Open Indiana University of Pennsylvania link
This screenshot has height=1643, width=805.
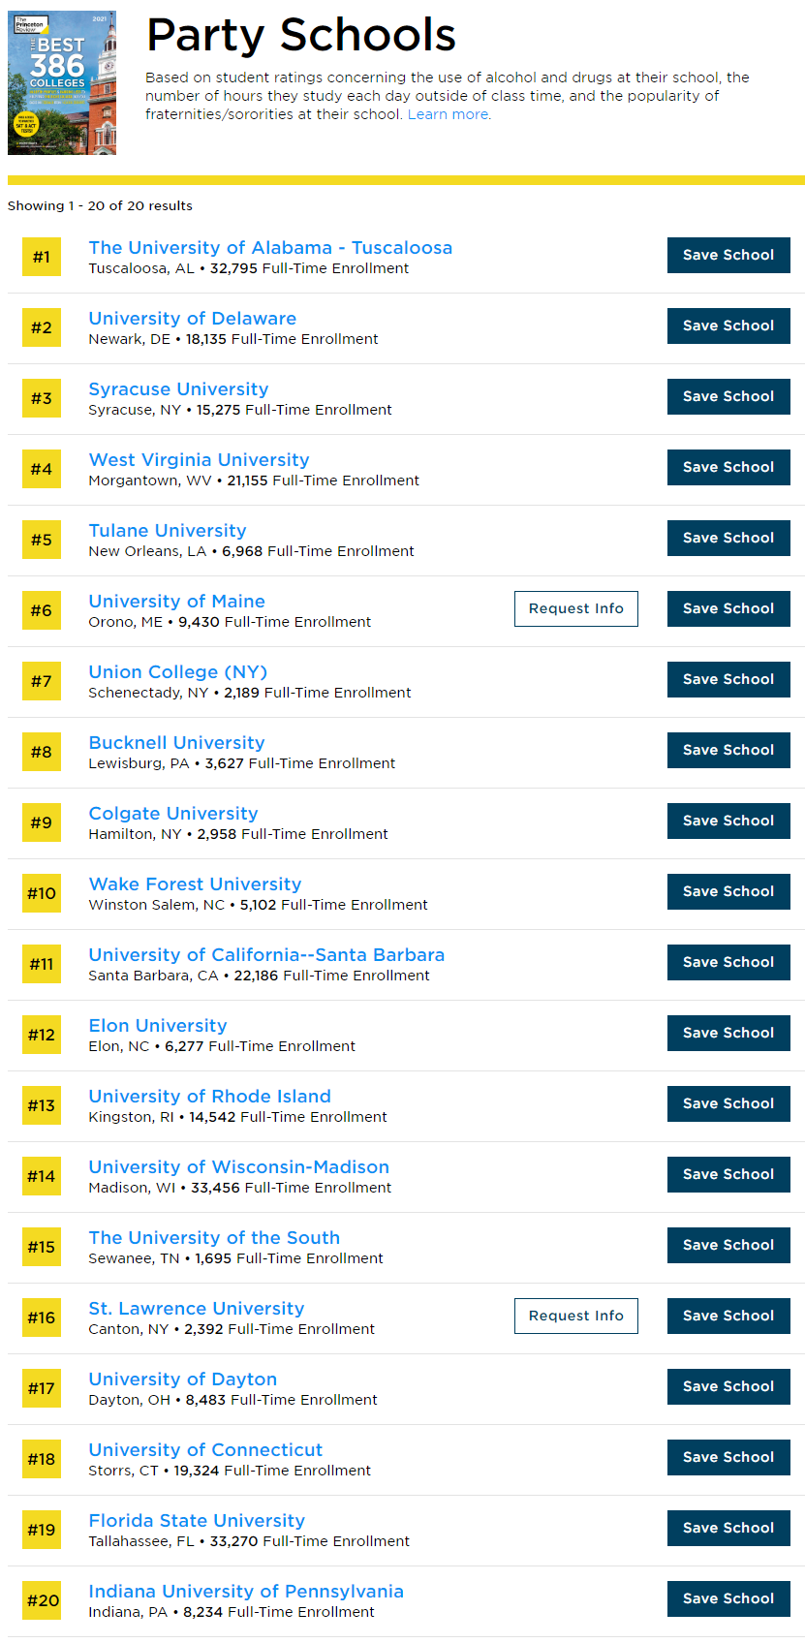point(246,1592)
